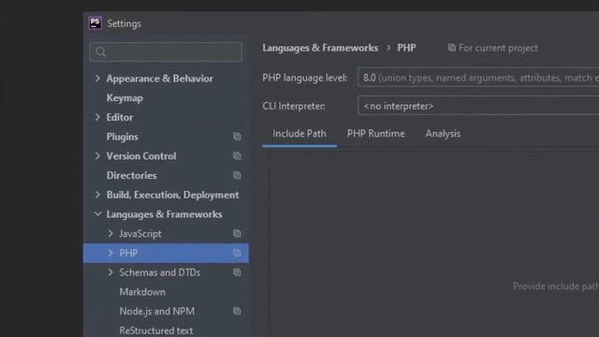Expand the Editor section
Image resolution: width=599 pixels, height=337 pixels.
pyautogui.click(x=97, y=117)
